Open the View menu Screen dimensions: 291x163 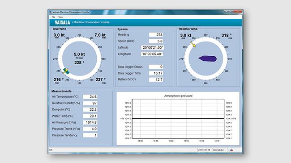61,17
